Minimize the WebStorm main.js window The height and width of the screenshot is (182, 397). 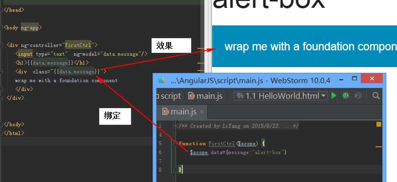(x=342, y=79)
